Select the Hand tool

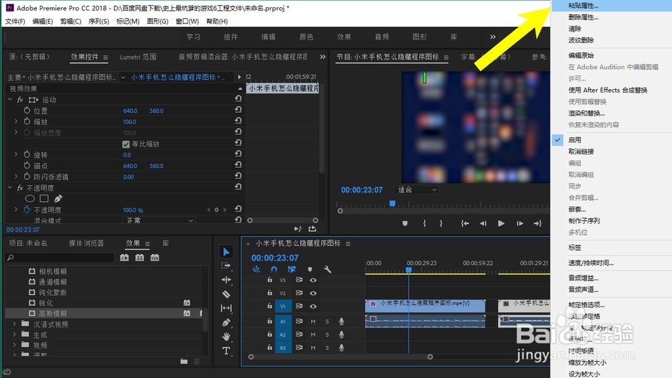[226, 336]
